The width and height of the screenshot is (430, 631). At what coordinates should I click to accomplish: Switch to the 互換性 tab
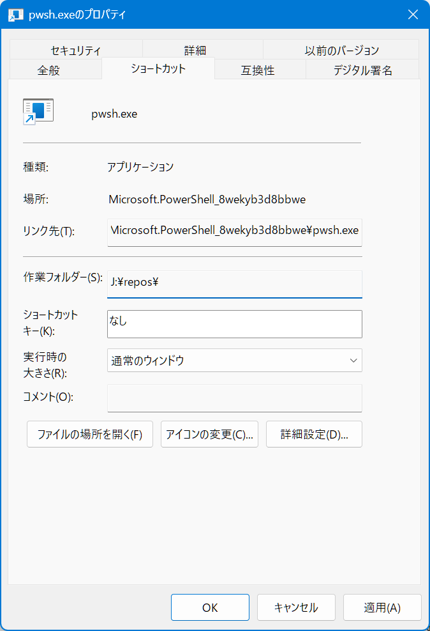[258, 70]
